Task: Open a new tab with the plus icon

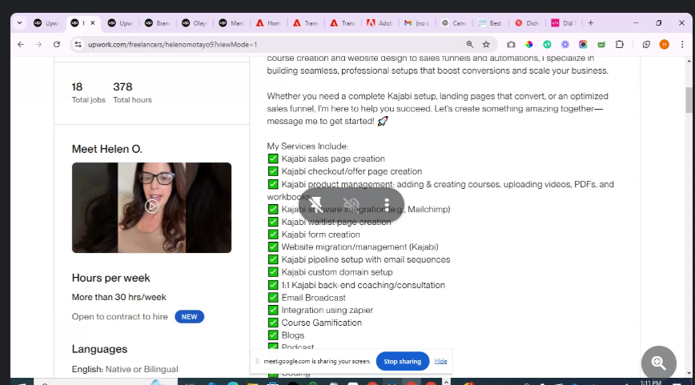Action: point(591,23)
